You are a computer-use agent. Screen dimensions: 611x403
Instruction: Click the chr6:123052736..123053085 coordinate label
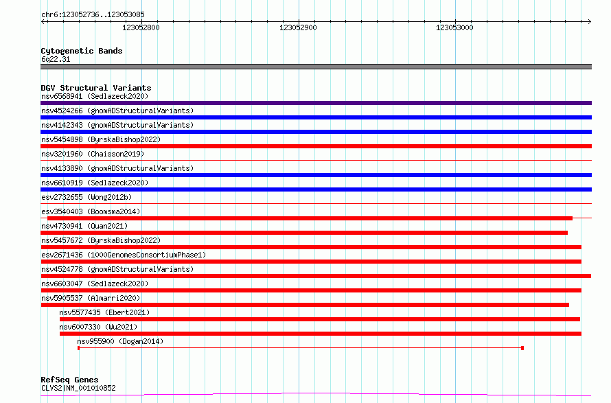click(x=93, y=14)
